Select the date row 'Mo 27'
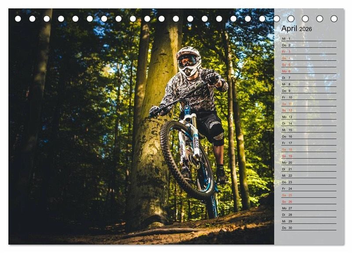Screen dimensions: 352x253 309,208
